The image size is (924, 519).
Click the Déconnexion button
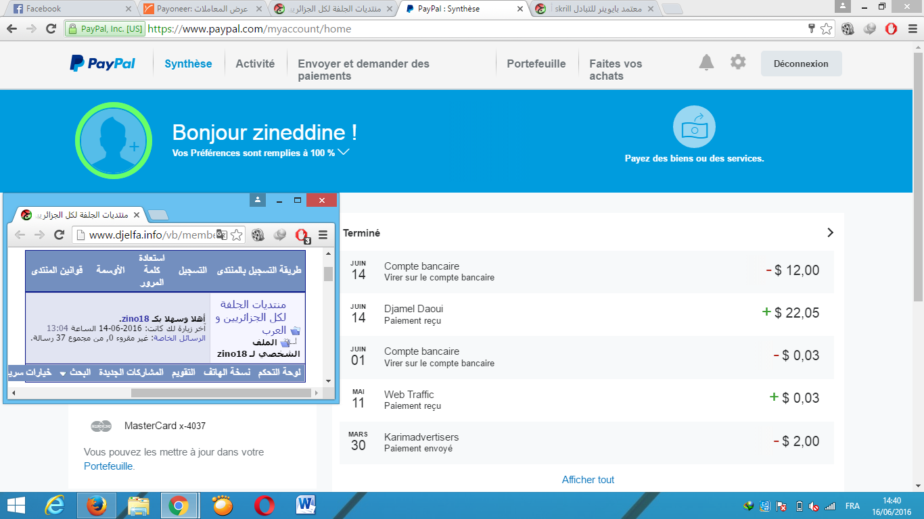[802, 64]
